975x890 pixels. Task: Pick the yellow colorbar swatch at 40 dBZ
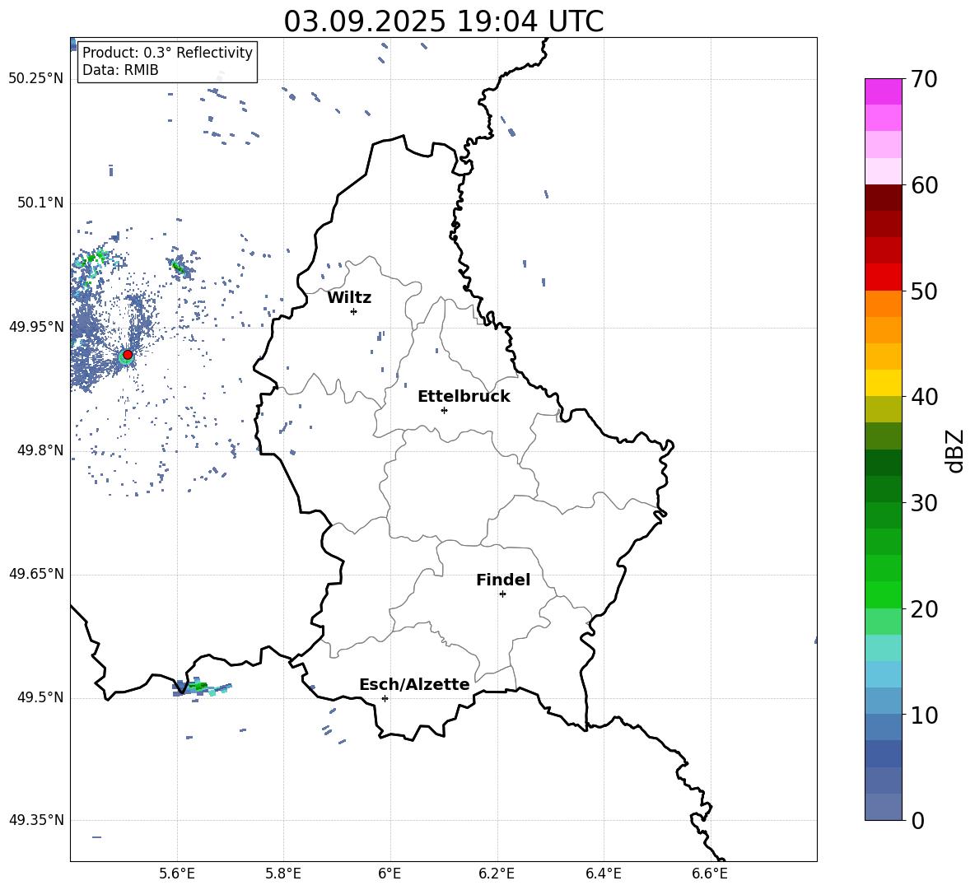click(884, 383)
